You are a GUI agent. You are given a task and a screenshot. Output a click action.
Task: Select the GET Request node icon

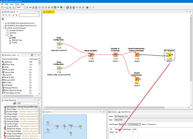[170, 54]
